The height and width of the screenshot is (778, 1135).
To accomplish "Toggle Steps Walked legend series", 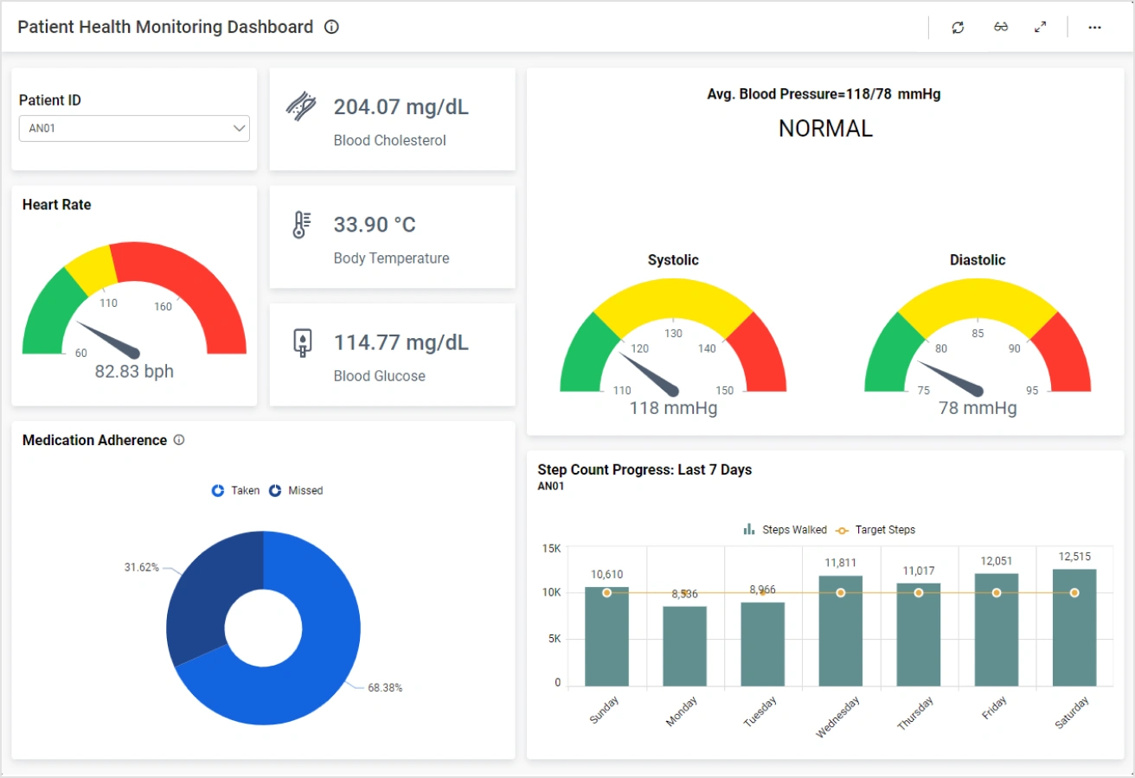I will [x=785, y=530].
